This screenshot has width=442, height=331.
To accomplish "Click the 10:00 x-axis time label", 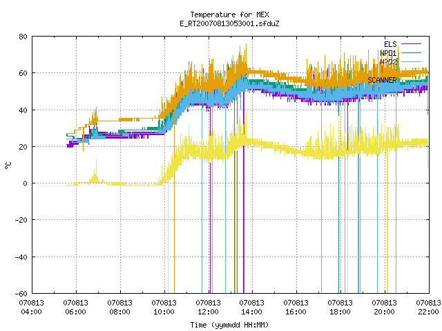I will (x=164, y=312).
